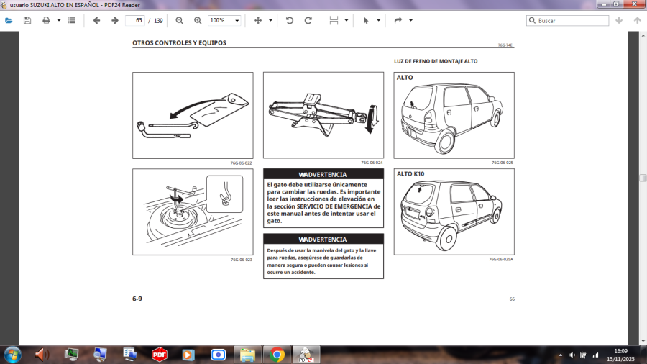Screen dimensions: 647x364
Task: Click the open file folder icon
Action: coord(9,20)
